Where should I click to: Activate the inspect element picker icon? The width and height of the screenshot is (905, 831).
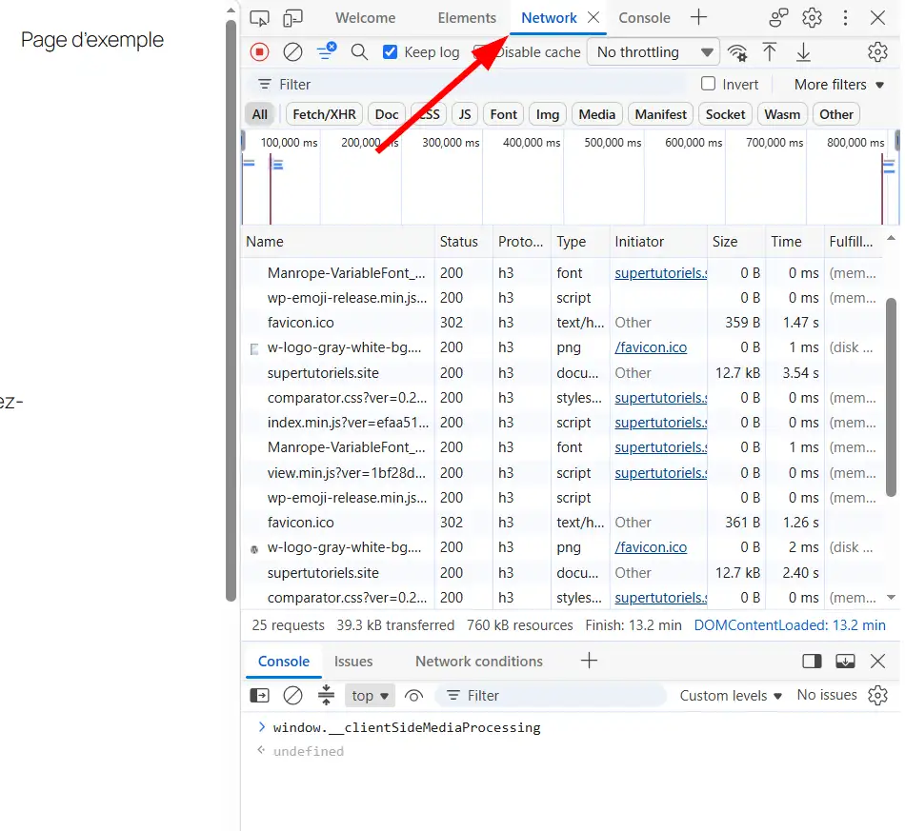[259, 18]
